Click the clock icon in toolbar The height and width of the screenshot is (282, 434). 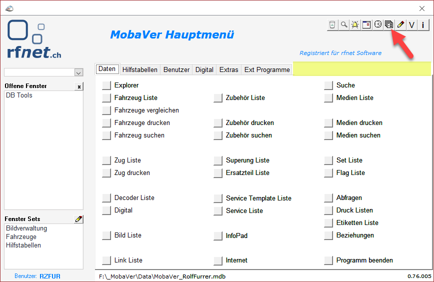point(378,25)
